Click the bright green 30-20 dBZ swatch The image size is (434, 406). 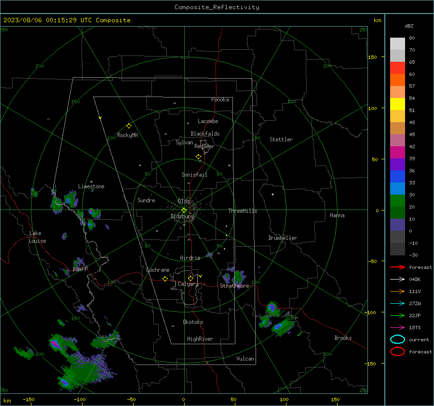(397, 201)
